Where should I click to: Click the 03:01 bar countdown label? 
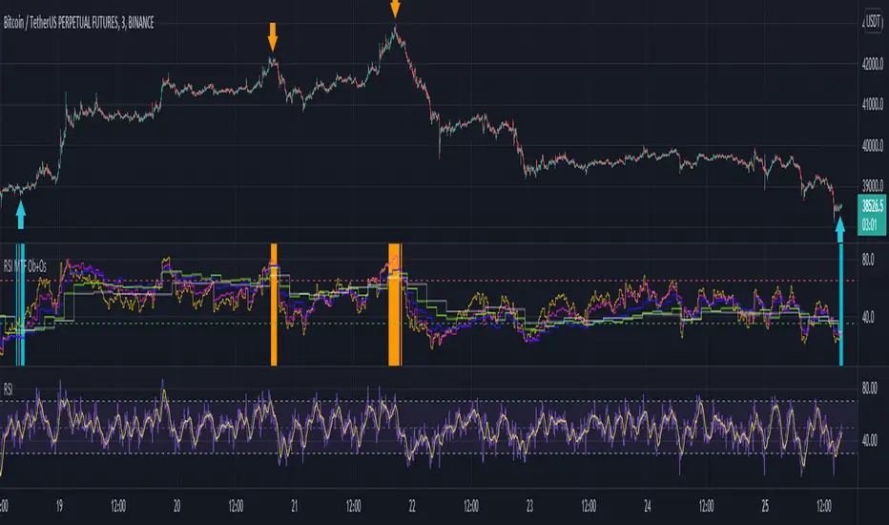tap(870, 224)
